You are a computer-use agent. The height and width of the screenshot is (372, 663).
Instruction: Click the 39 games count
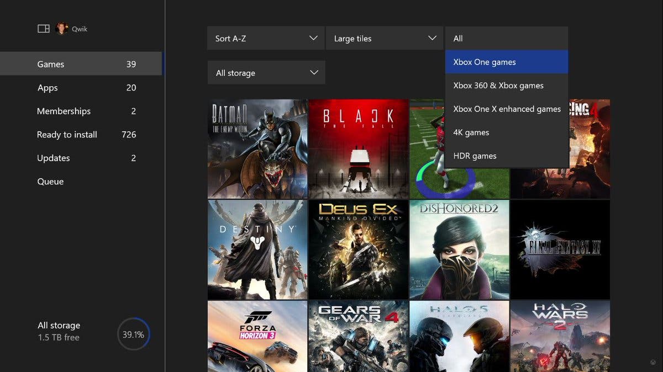click(x=131, y=64)
